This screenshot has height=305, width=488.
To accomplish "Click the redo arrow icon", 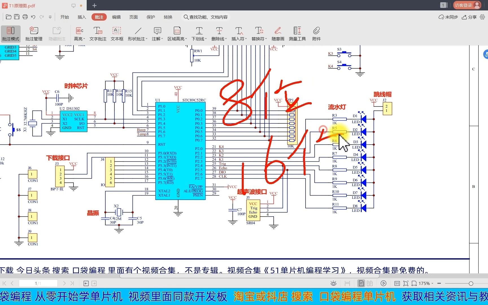I will (42, 17).
